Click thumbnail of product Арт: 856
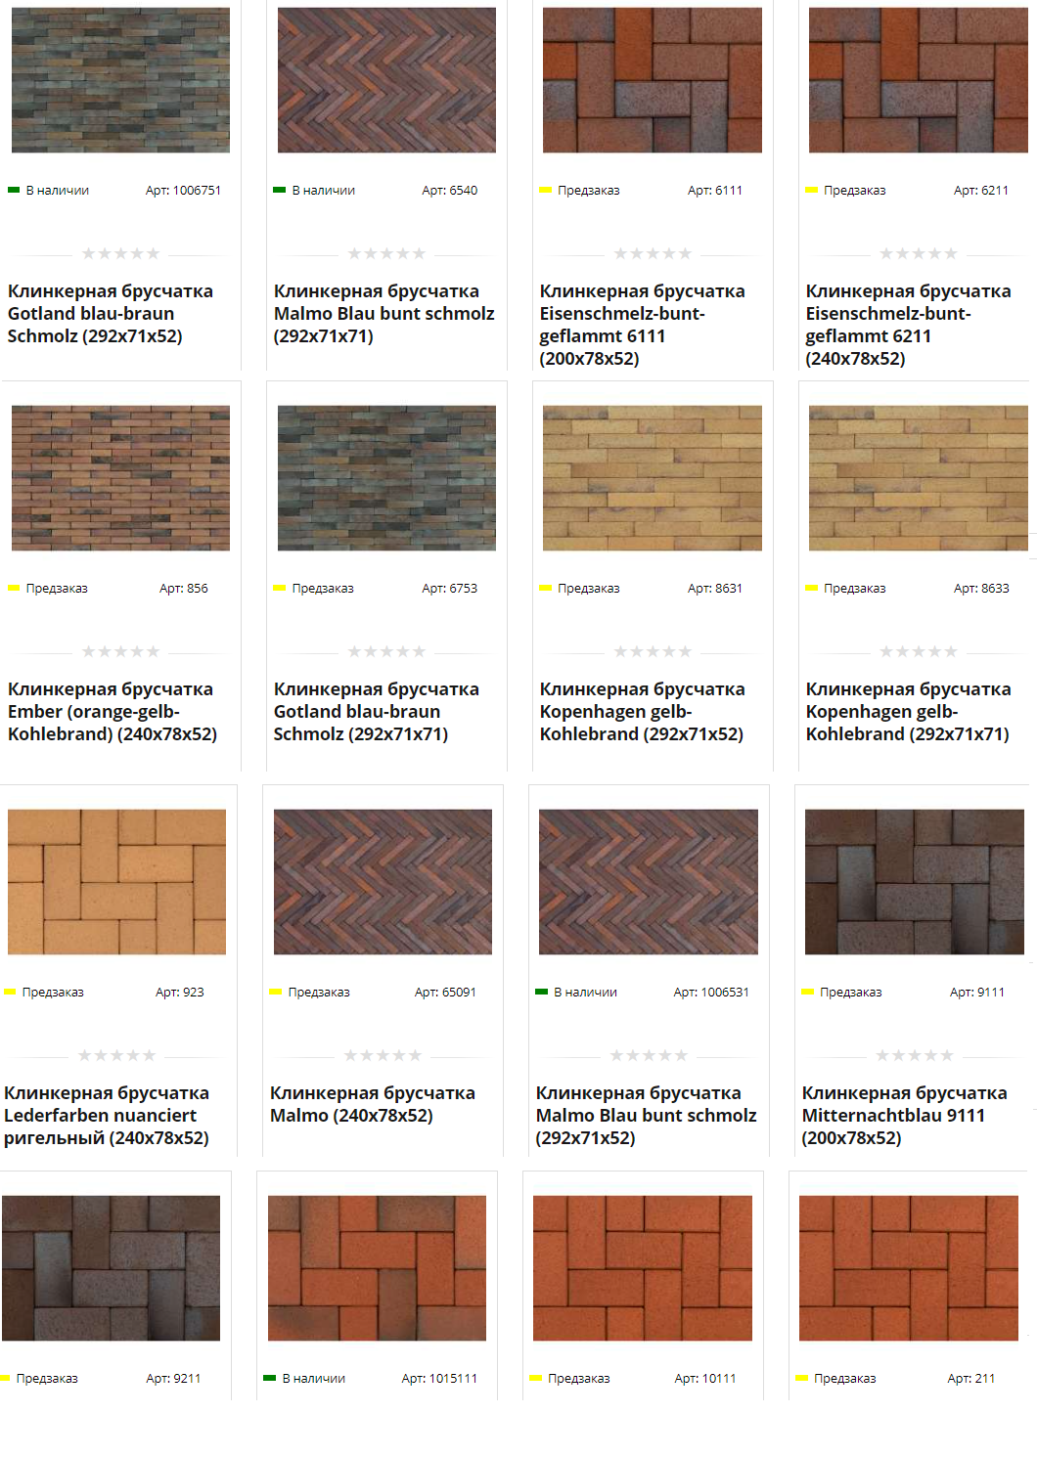Viewport: 1037px width, 1459px height. [x=120, y=478]
